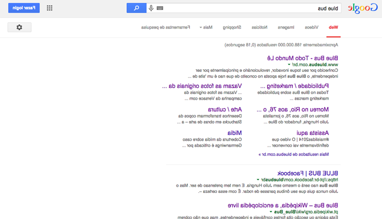Viewport: 382px width, 219px height.
Task: Open the Assista aqui sitelink
Action: 313,133
